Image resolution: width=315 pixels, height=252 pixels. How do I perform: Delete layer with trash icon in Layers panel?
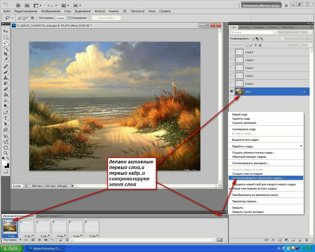307,240
